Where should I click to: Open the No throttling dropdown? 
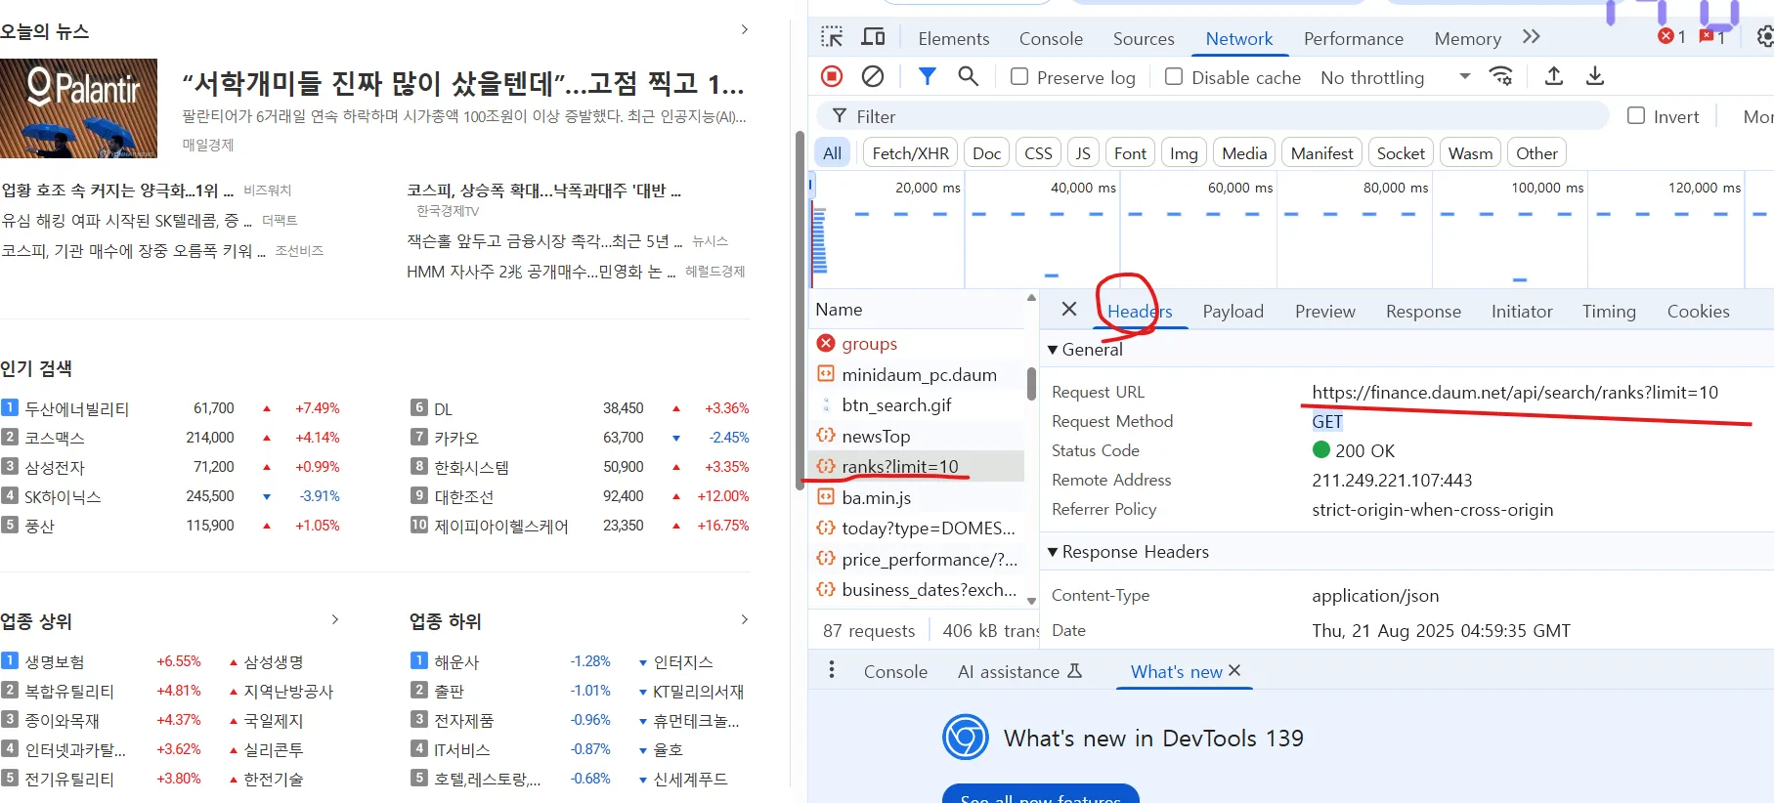(1395, 77)
